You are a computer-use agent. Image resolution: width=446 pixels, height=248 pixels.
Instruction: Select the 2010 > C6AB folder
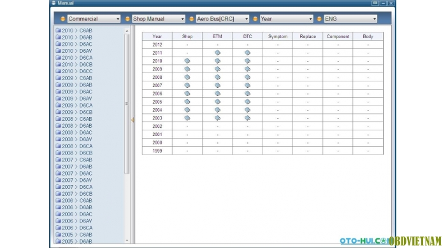click(x=74, y=31)
